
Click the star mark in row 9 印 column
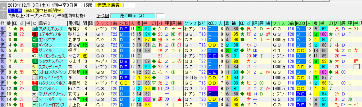(x=15, y=72)
